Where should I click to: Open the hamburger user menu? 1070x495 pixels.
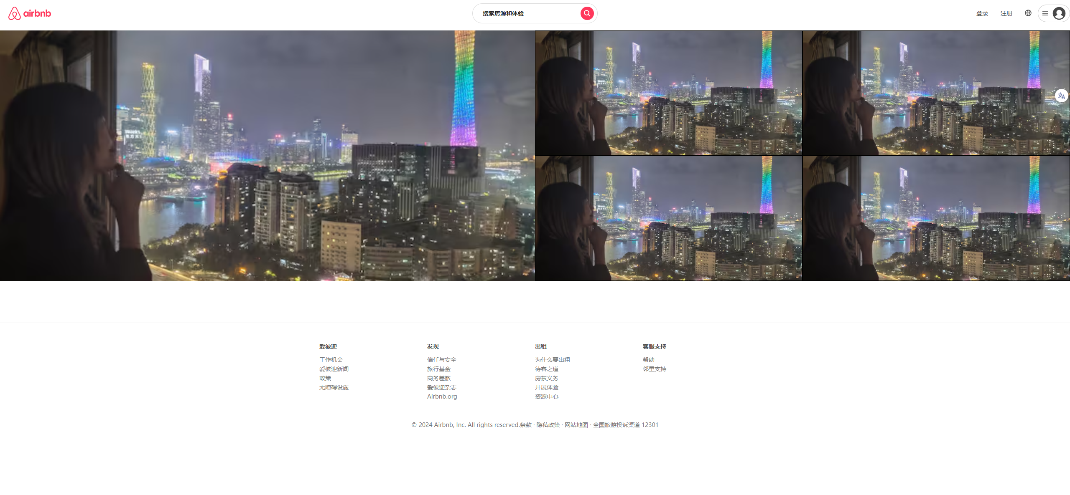(1045, 13)
